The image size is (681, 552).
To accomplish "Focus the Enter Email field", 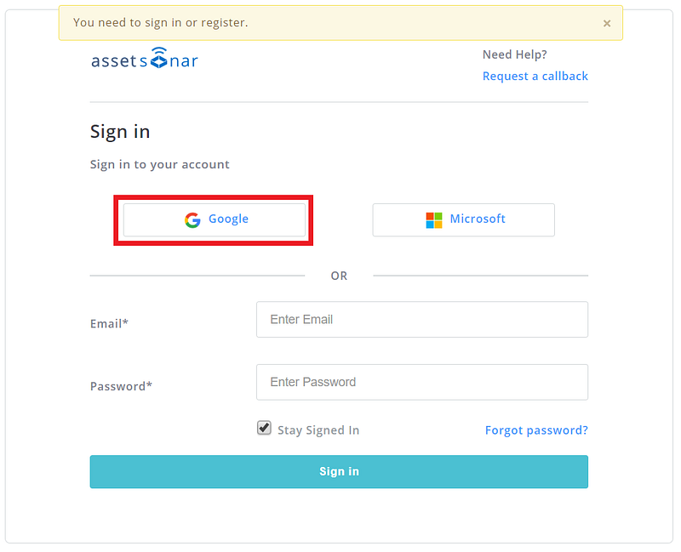I will point(421,320).
